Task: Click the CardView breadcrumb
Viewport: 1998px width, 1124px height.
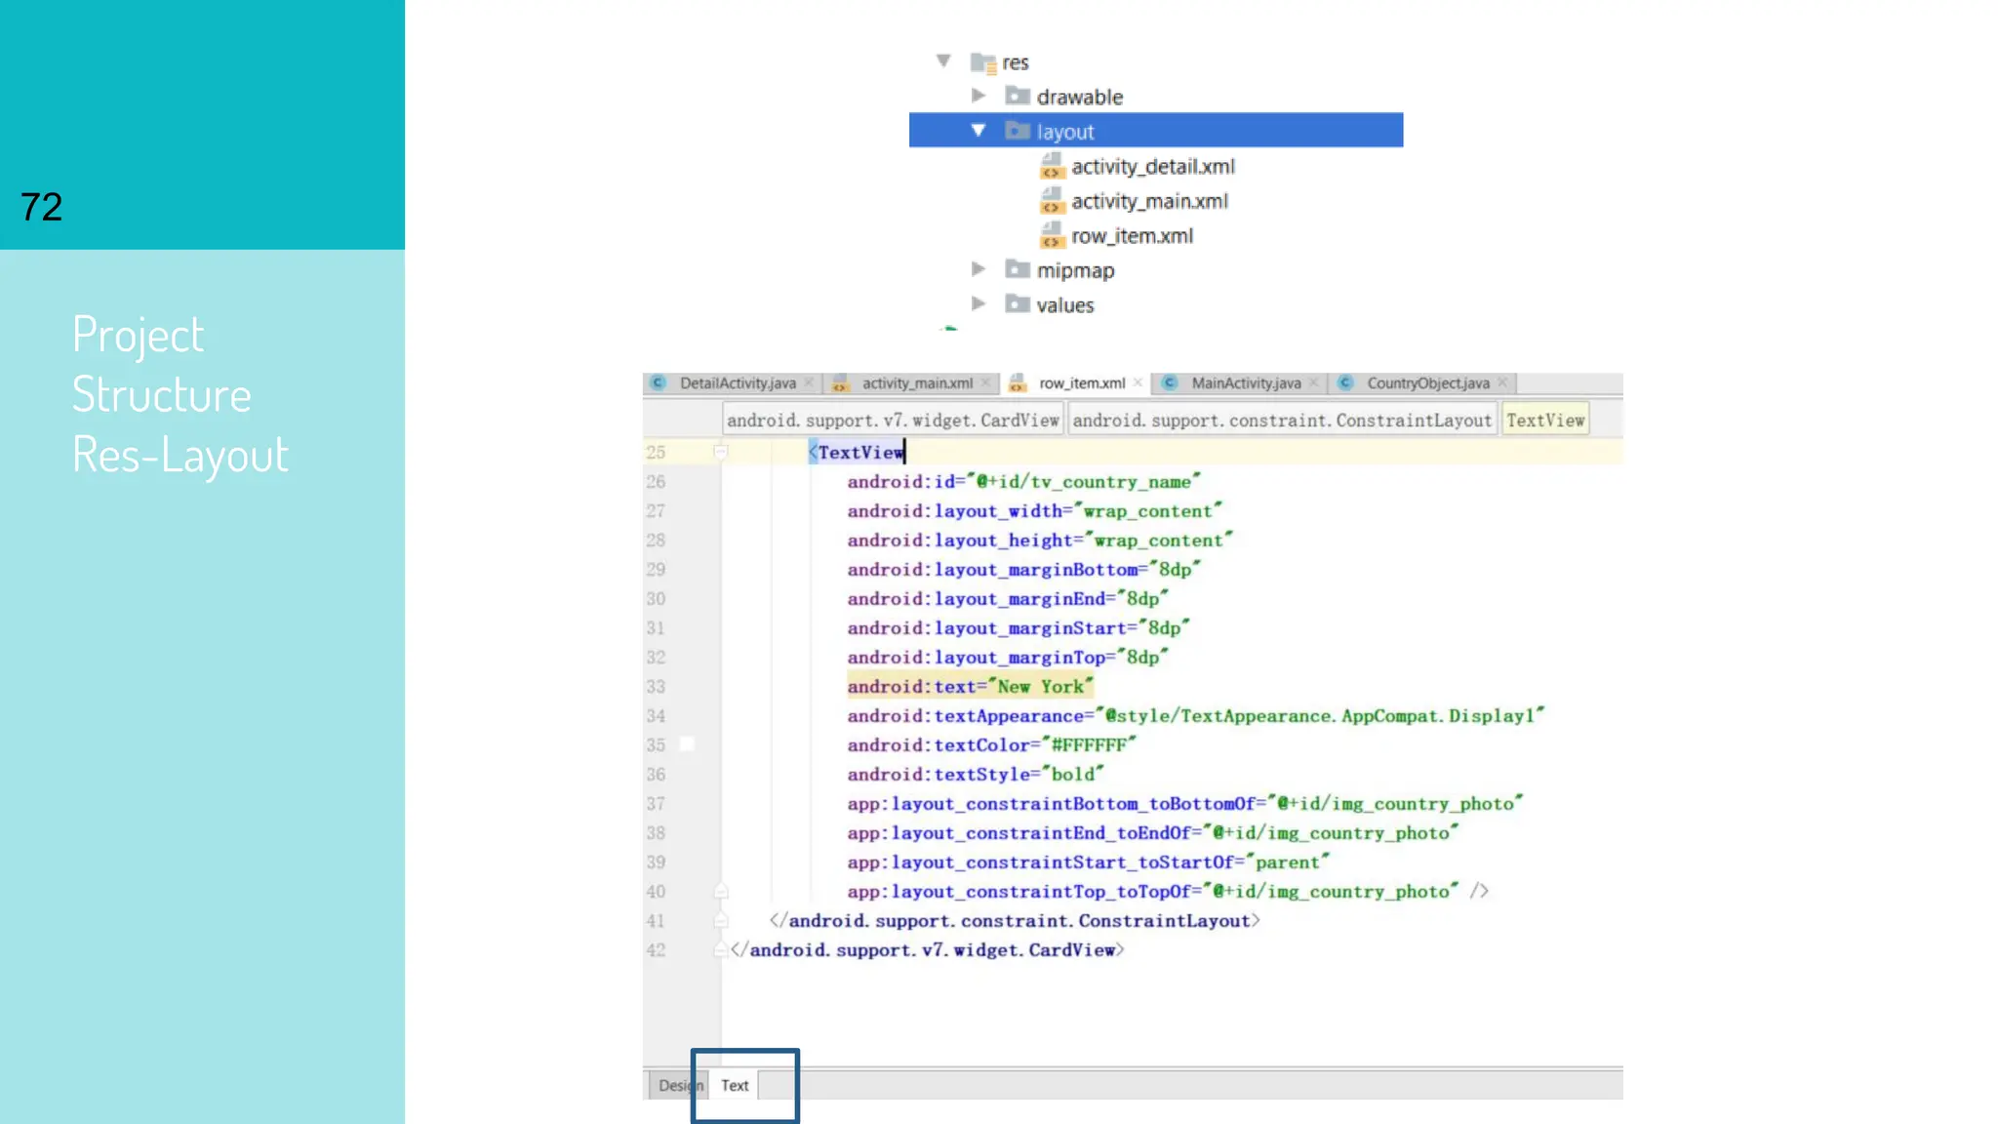Action: click(893, 421)
